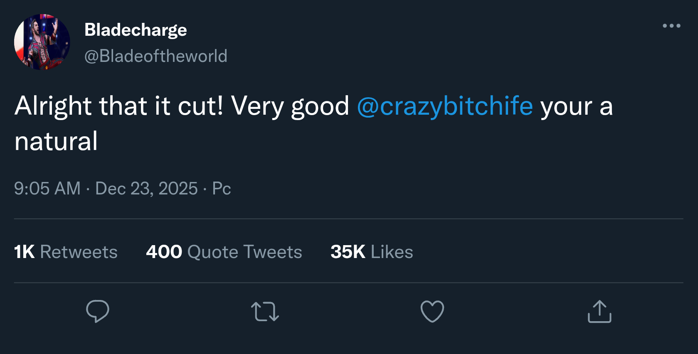Click the Bladecharge profile avatar

coord(42,42)
